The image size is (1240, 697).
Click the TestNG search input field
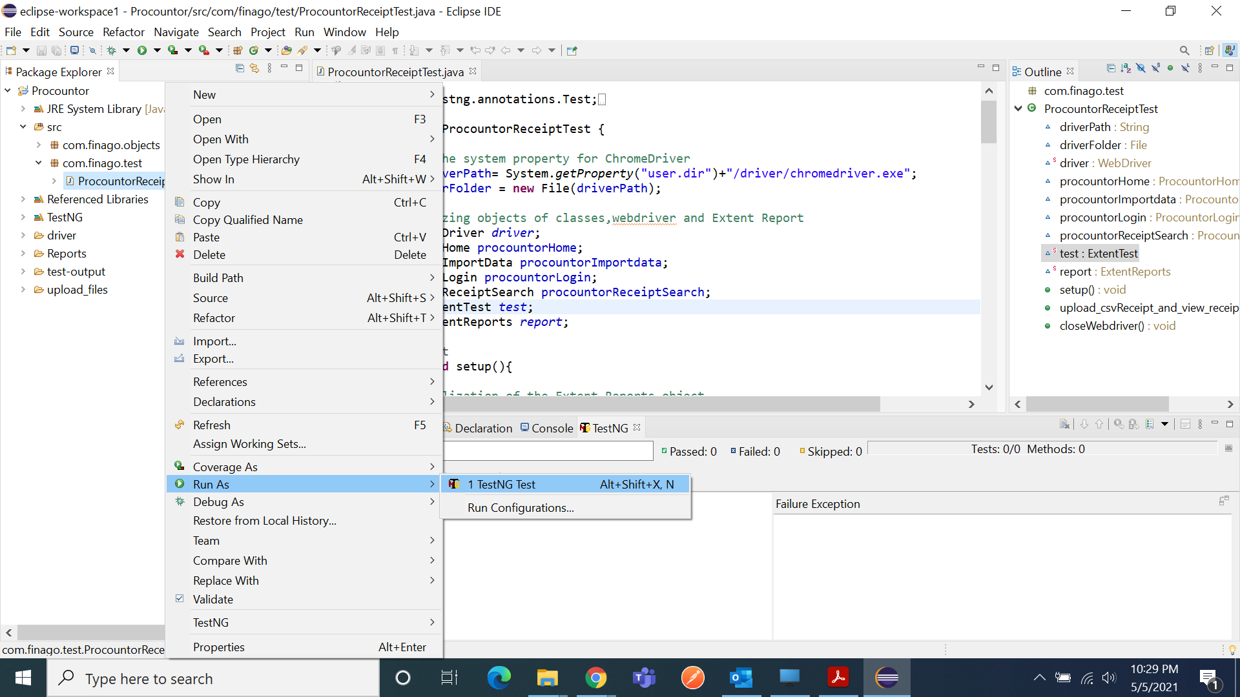pyautogui.click(x=548, y=450)
